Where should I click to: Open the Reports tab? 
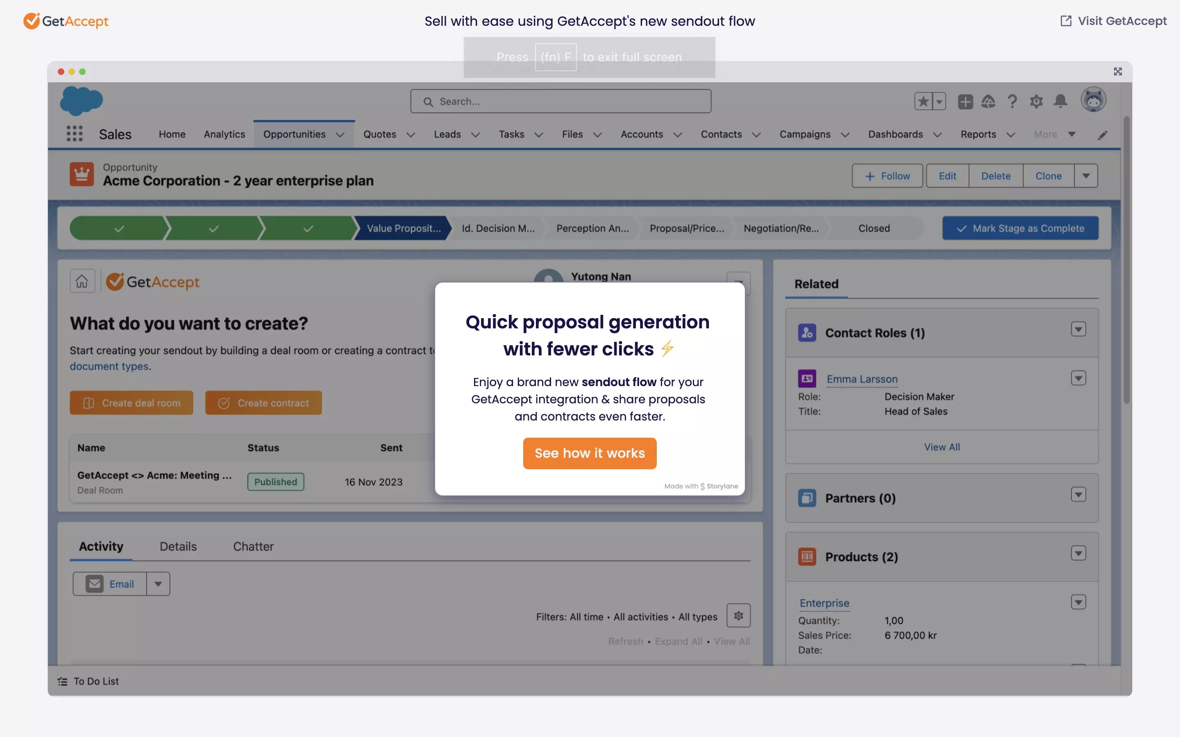click(x=978, y=134)
